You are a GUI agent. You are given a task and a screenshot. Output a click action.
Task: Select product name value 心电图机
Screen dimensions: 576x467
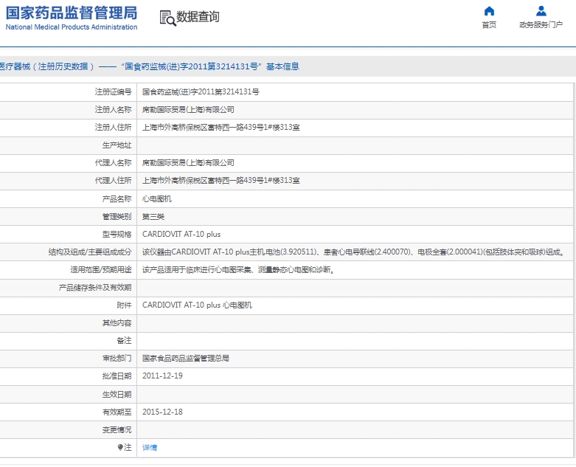coord(157,198)
